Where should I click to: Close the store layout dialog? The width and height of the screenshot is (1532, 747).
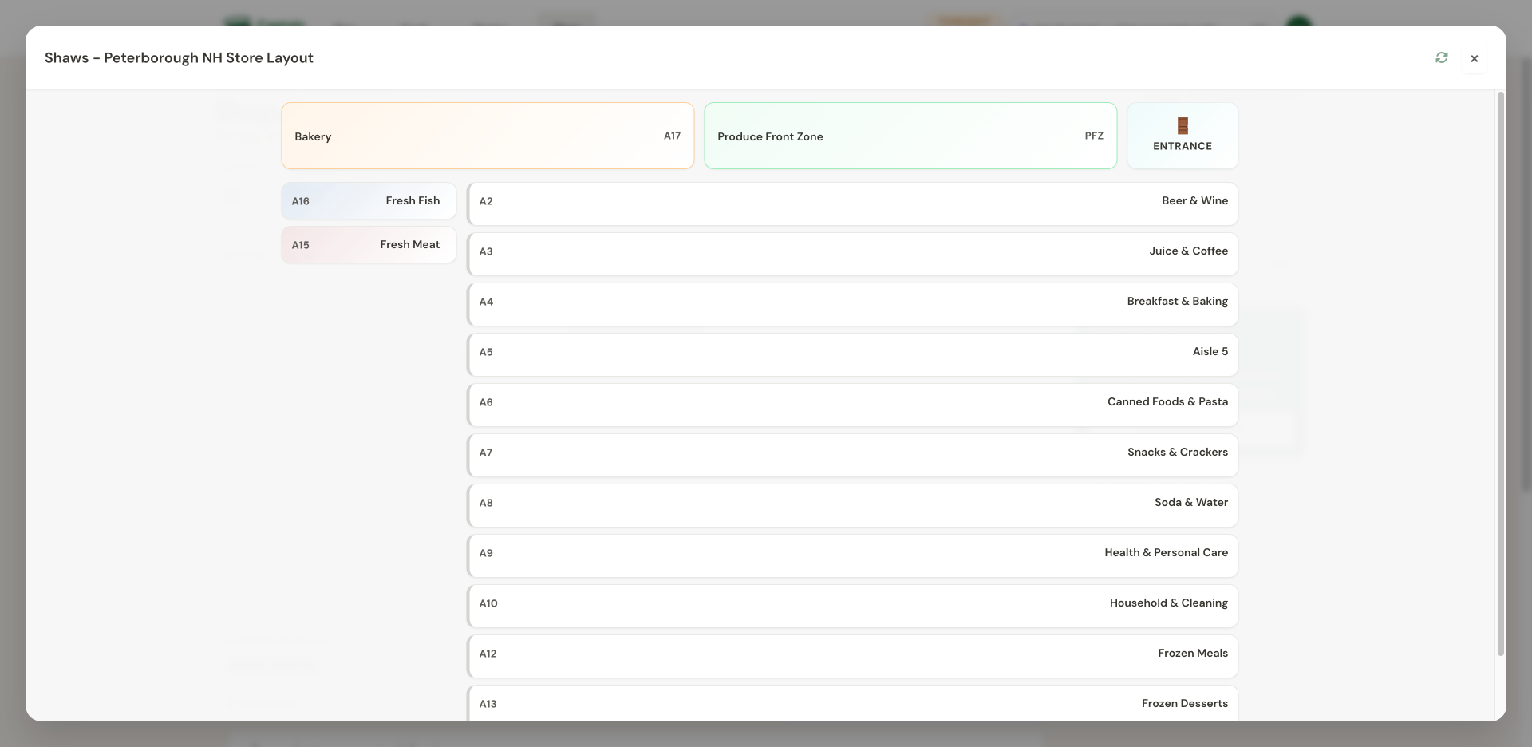click(1474, 58)
